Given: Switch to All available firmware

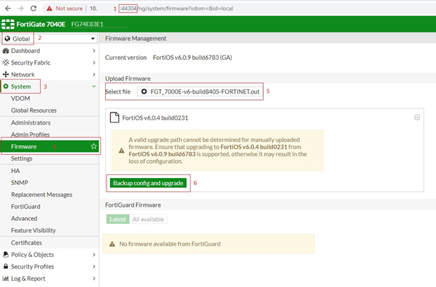Looking at the screenshot, I should (x=148, y=219).
